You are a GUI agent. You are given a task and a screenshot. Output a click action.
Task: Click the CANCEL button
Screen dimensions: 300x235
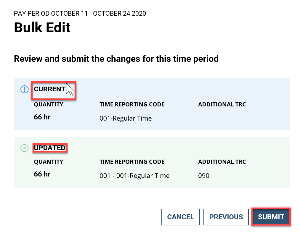(180, 217)
